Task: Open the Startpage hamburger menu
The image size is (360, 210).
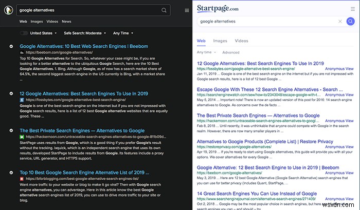Action: pyautogui.click(x=352, y=9)
